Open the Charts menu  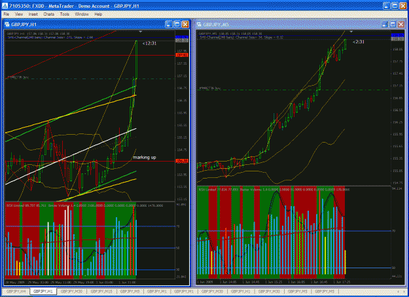49,14
